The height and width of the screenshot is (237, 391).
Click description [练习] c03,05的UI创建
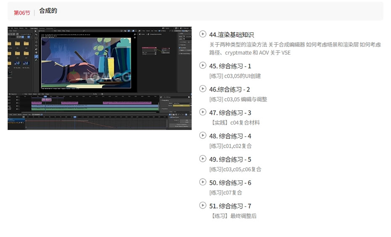click(235, 76)
